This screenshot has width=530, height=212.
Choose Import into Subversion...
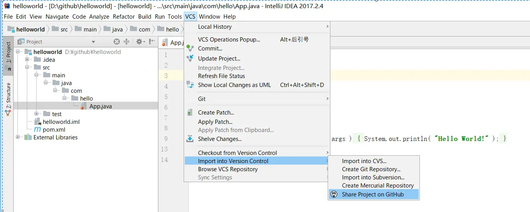click(x=374, y=177)
